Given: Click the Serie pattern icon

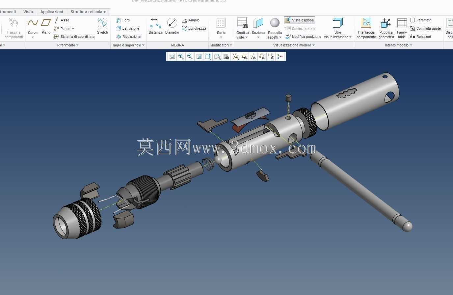Looking at the screenshot, I should [221, 23].
